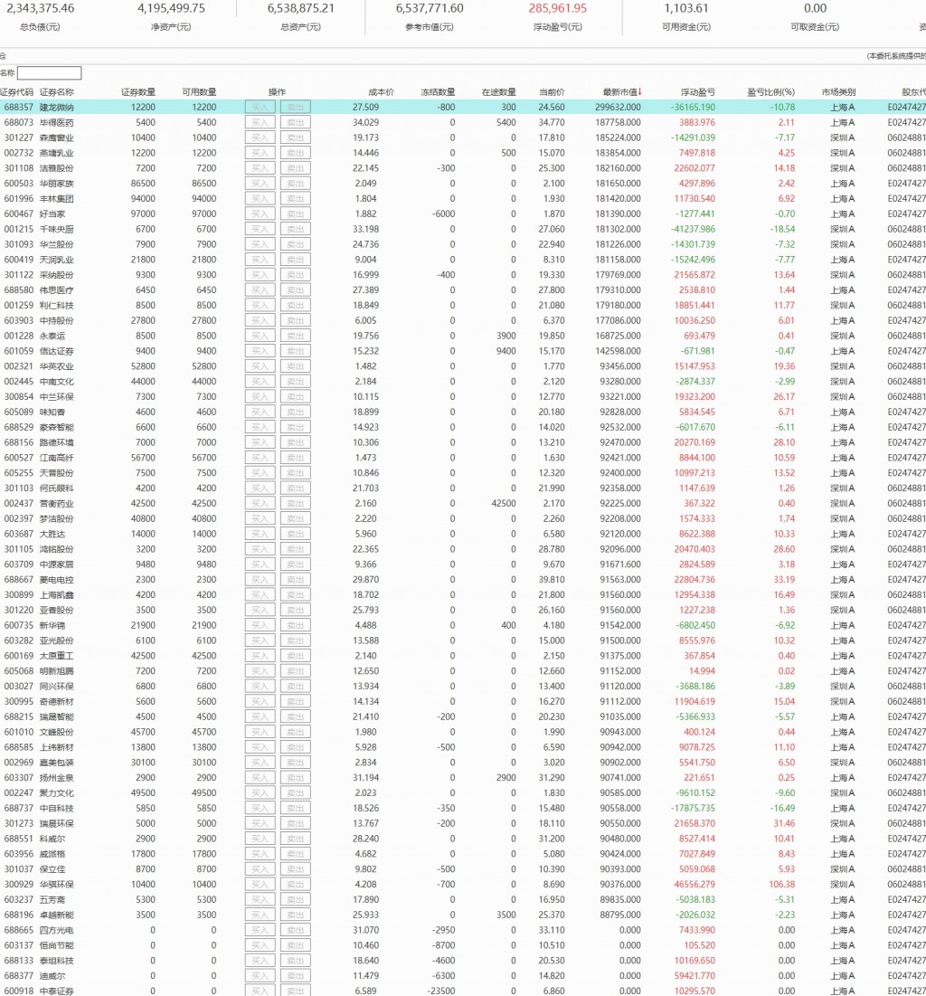926x996 pixels.
Task: Click 买入 for stock 002732
Action: point(260,153)
